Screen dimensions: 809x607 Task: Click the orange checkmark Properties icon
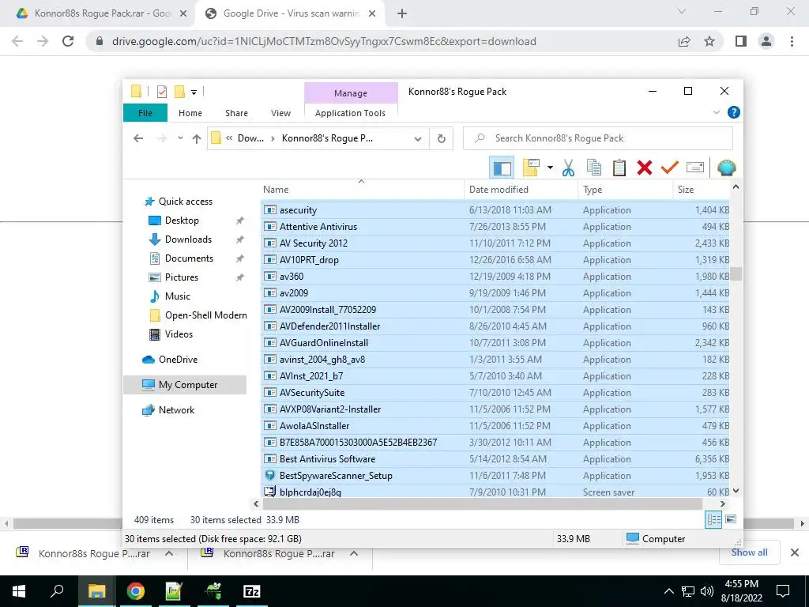pos(670,168)
